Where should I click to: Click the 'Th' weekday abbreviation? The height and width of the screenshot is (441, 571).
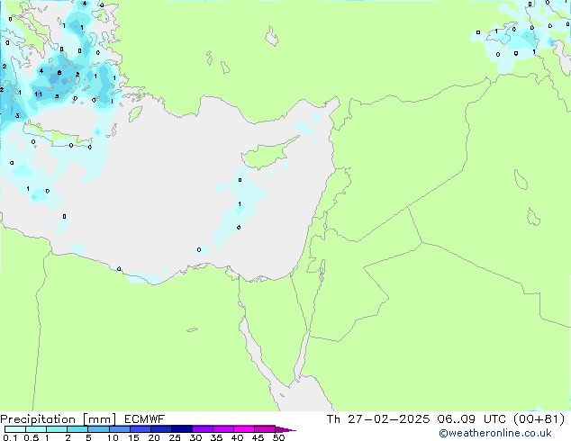click(x=333, y=419)
